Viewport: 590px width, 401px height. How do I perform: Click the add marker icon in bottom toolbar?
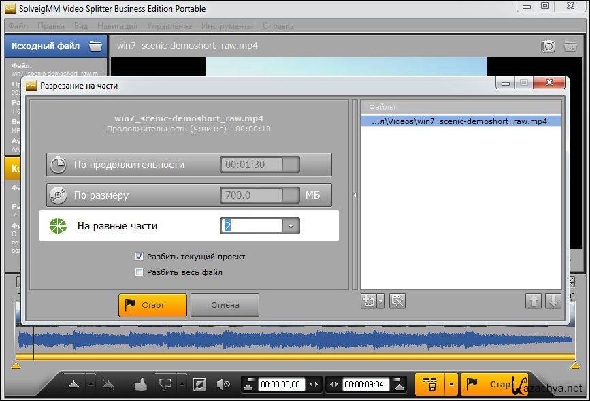(74, 385)
